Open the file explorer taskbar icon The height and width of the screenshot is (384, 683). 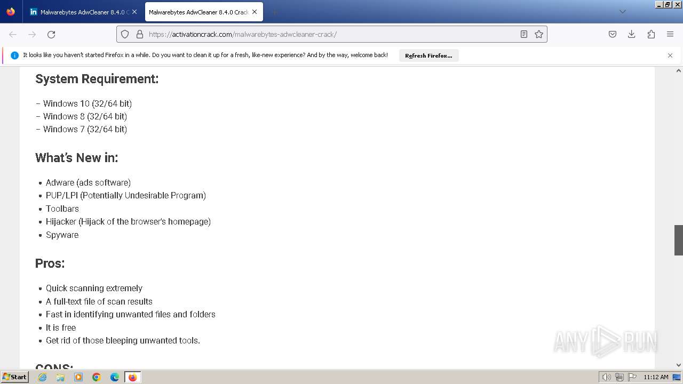click(x=60, y=377)
